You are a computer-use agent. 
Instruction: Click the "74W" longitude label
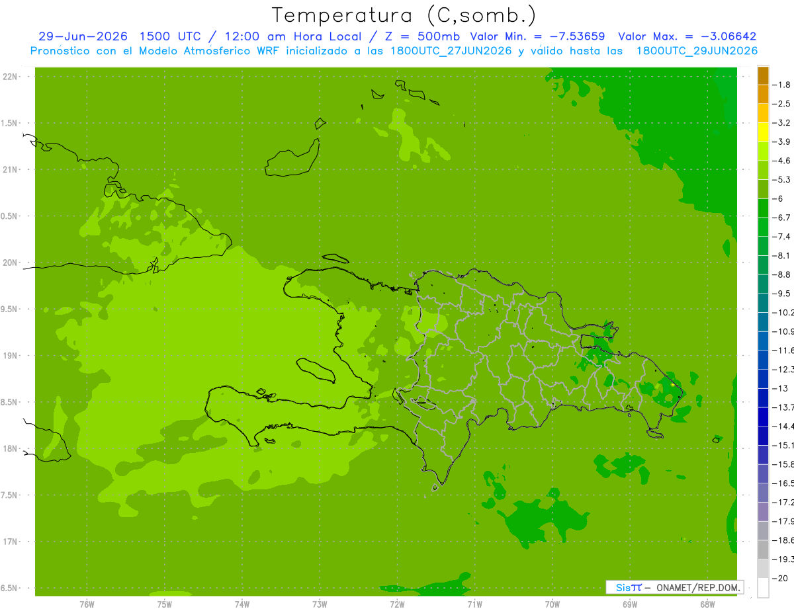click(242, 604)
